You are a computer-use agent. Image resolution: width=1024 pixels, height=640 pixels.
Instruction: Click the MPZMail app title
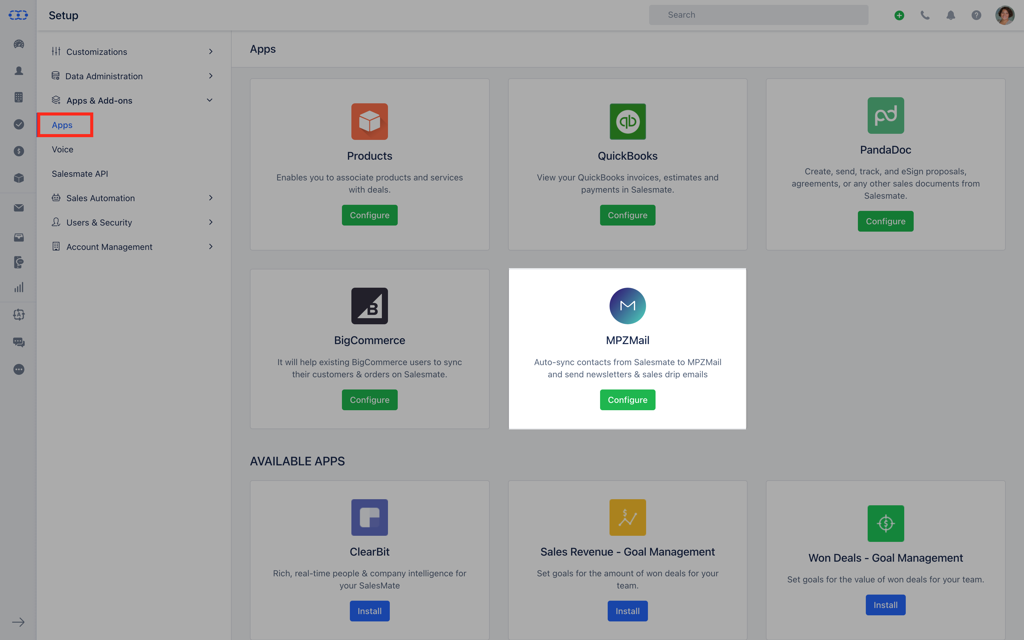(628, 340)
